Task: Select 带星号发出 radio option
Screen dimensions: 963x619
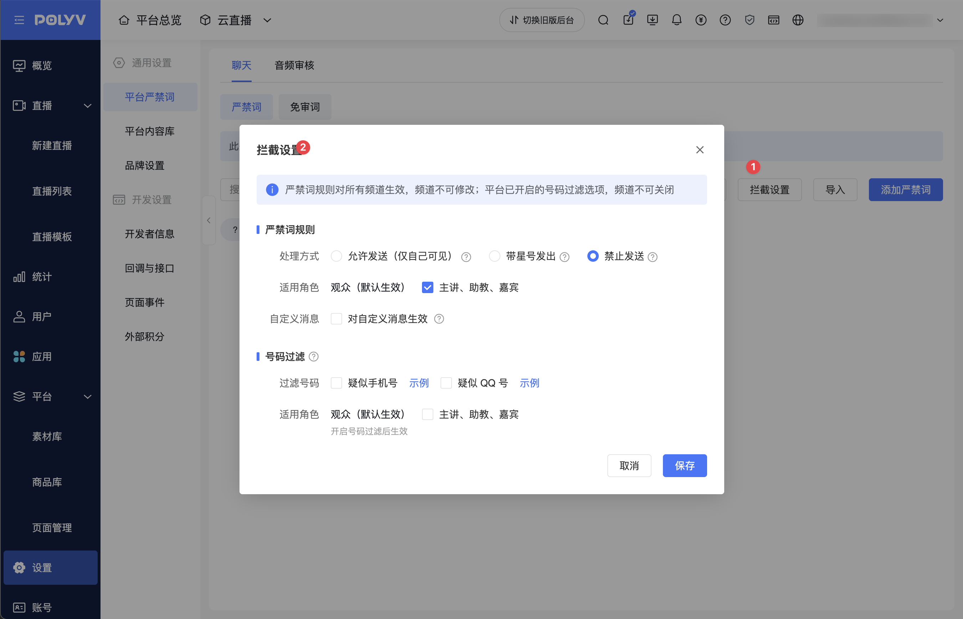Action: coord(495,256)
